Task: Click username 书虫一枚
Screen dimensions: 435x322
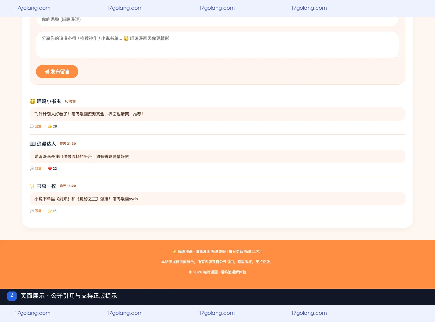Action: (47, 186)
